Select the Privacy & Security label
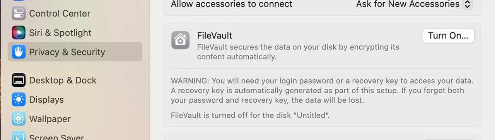495x140 pixels. [x=67, y=52]
